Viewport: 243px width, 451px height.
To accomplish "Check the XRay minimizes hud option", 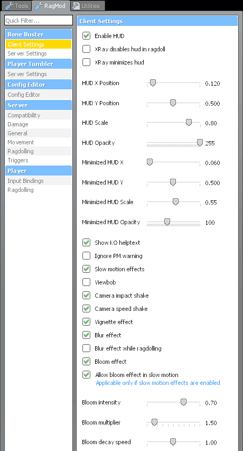I will pyautogui.click(x=87, y=62).
